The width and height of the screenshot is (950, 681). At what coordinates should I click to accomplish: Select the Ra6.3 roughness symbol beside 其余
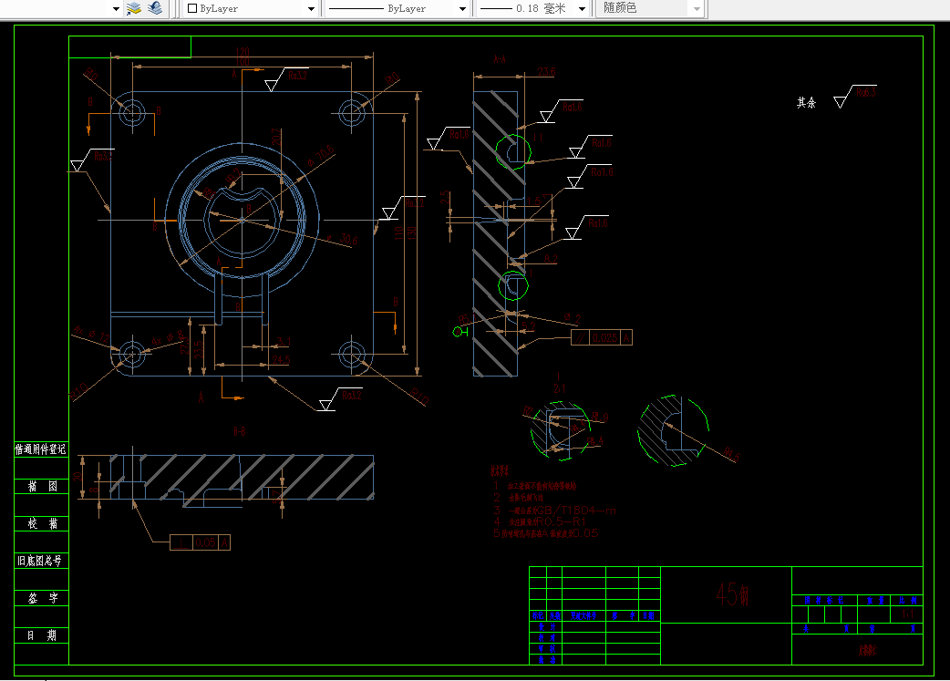tap(855, 96)
